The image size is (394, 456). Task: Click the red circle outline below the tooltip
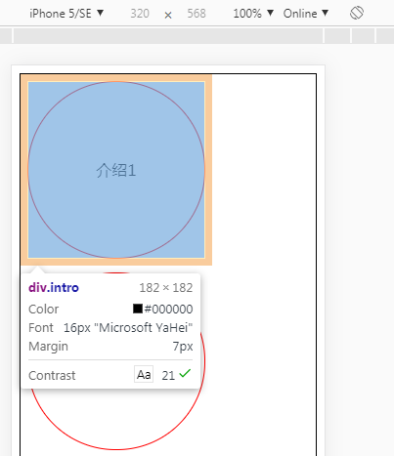click(116, 449)
